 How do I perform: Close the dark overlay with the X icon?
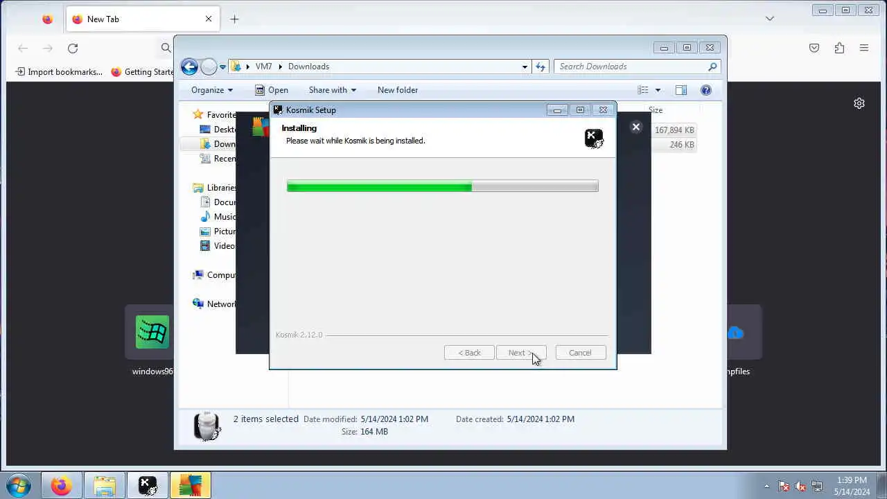(x=635, y=127)
